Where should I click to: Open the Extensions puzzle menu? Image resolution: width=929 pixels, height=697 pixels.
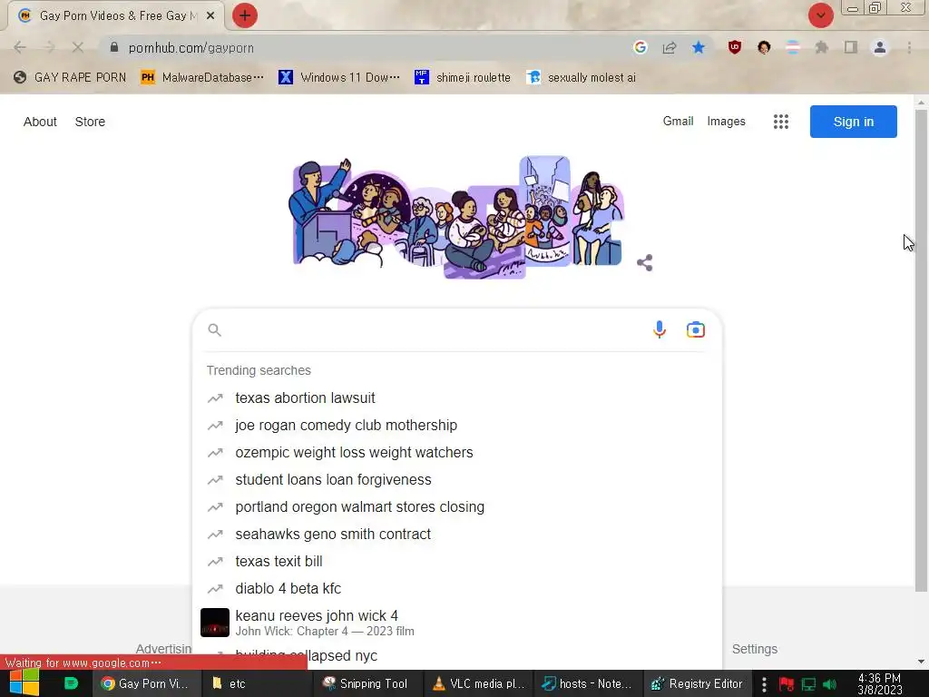click(822, 47)
